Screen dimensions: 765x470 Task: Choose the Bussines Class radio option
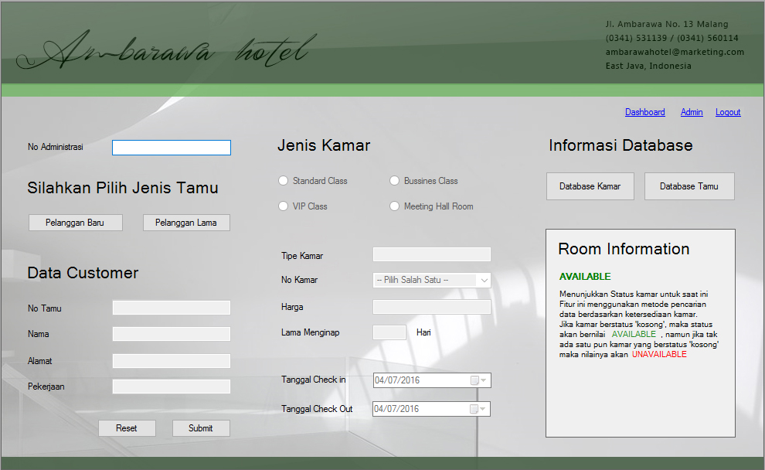pyautogui.click(x=395, y=181)
